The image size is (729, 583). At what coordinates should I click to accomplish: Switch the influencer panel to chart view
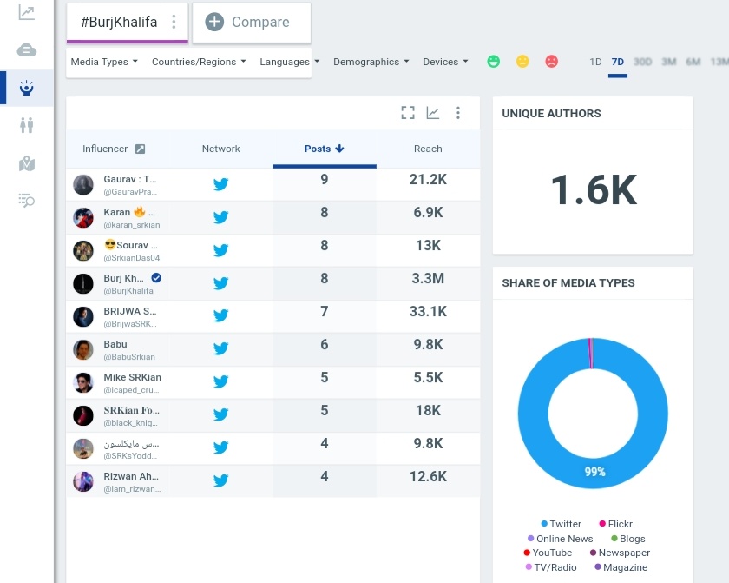[x=433, y=112]
